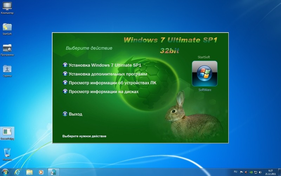281x176 pixels.
Task: Click the play bullet beside Просмотр информации об устройствах
Action: coord(65,82)
